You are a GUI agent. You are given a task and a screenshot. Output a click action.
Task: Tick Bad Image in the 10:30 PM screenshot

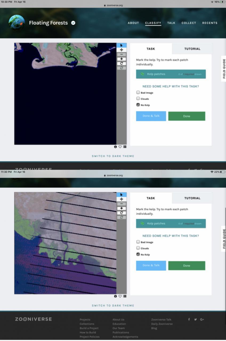coord(138,92)
